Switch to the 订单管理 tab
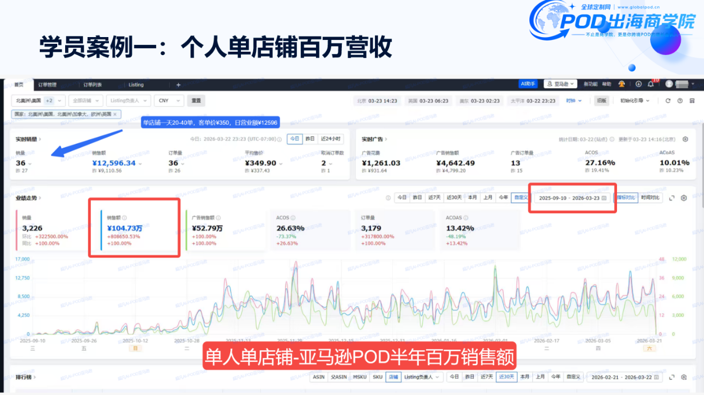The image size is (704, 395). click(47, 85)
